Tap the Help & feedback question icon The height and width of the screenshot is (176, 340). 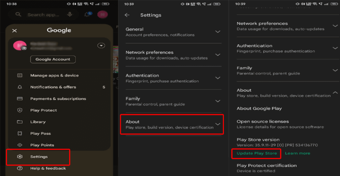(20, 168)
